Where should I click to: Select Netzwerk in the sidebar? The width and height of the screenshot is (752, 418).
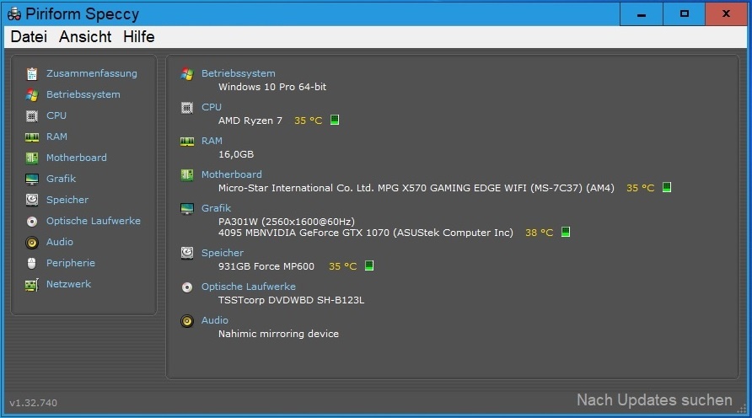tap(68, 284)
